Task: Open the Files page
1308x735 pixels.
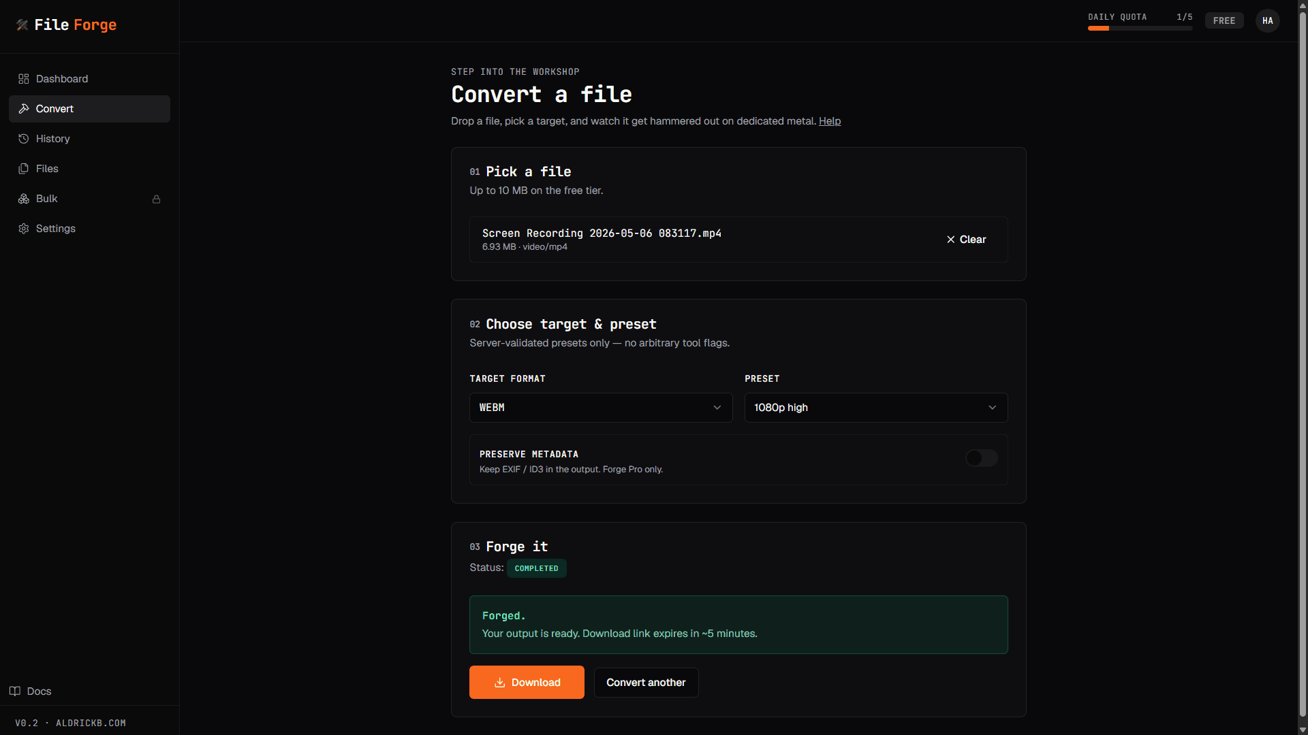Action: tap(89, 169)
